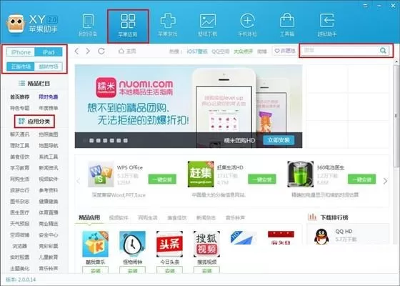
Task: Open the 系统工具 category in sidebar
Action: coord(49,157)
